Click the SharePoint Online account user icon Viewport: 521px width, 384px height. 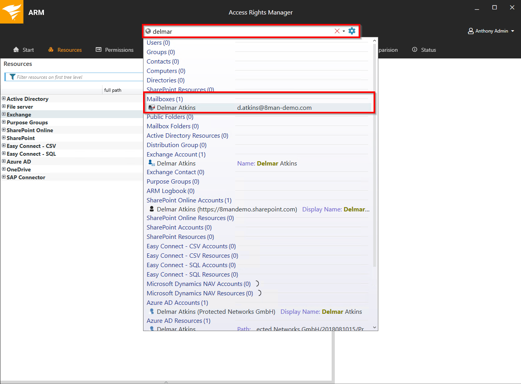click(x=152, y=209)
